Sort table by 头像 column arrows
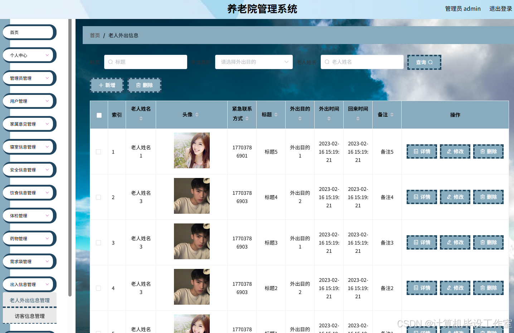Viewport: 514px width, 333px height. point(197,115)
